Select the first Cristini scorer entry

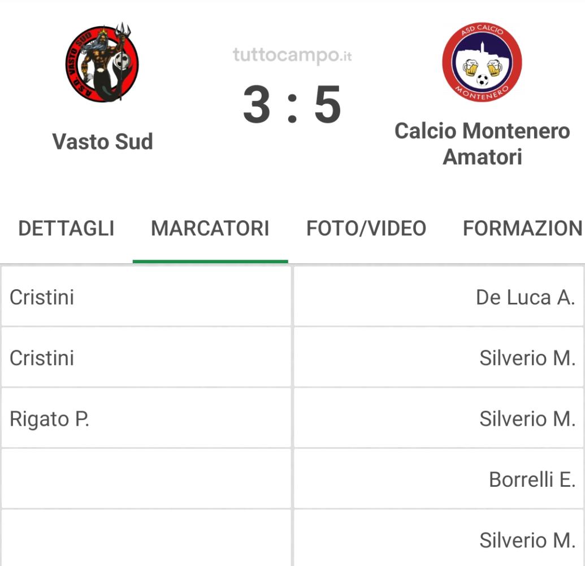point(146,297)
